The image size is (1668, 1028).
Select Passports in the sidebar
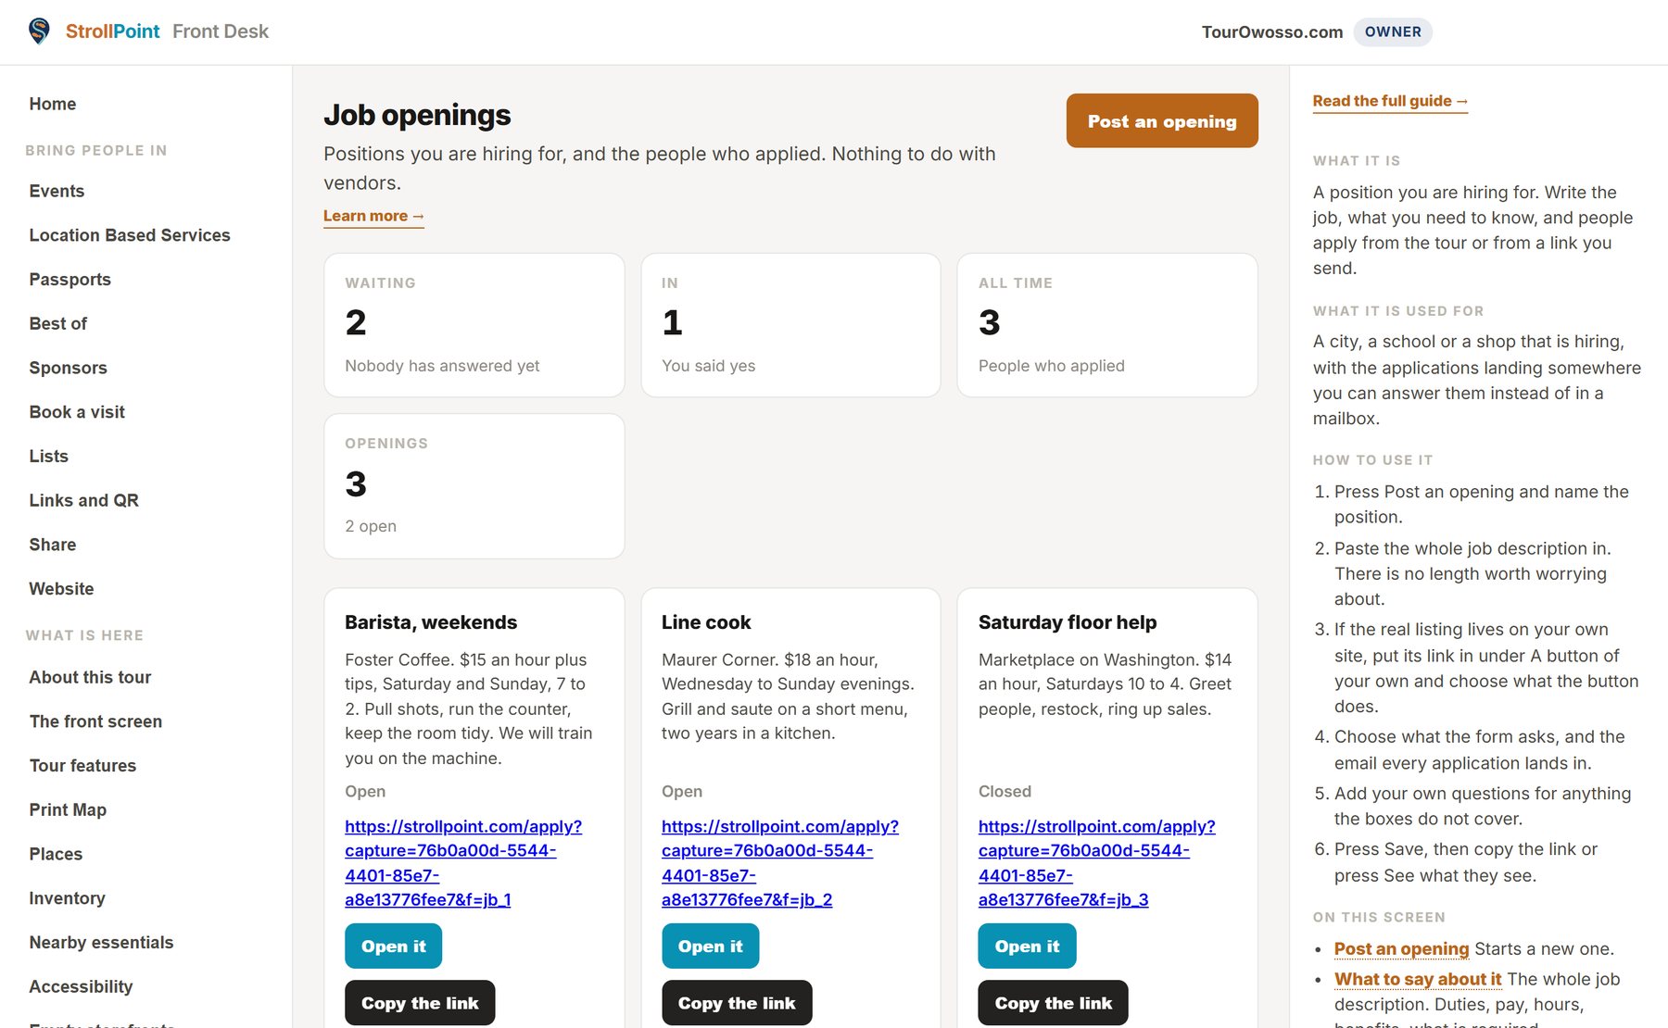tap(70, 280)
